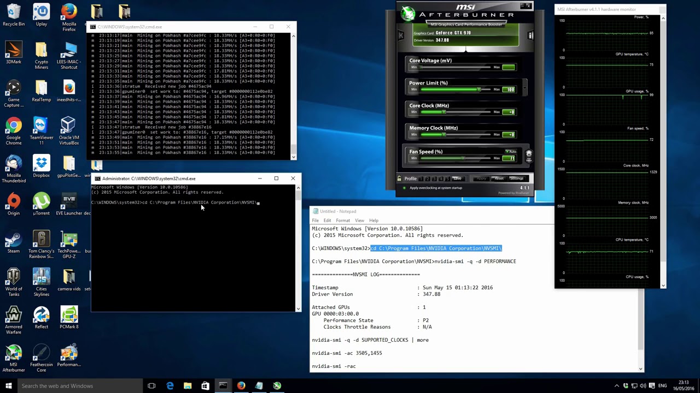Click Afterburner Reset button

498,178
